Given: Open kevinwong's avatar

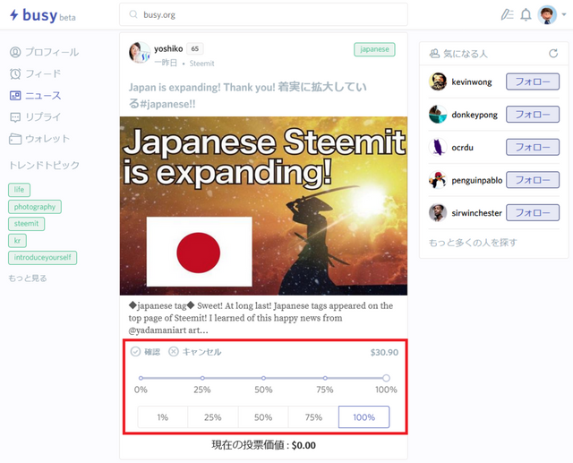Looking at the screenshot, I should coord(438,81).
